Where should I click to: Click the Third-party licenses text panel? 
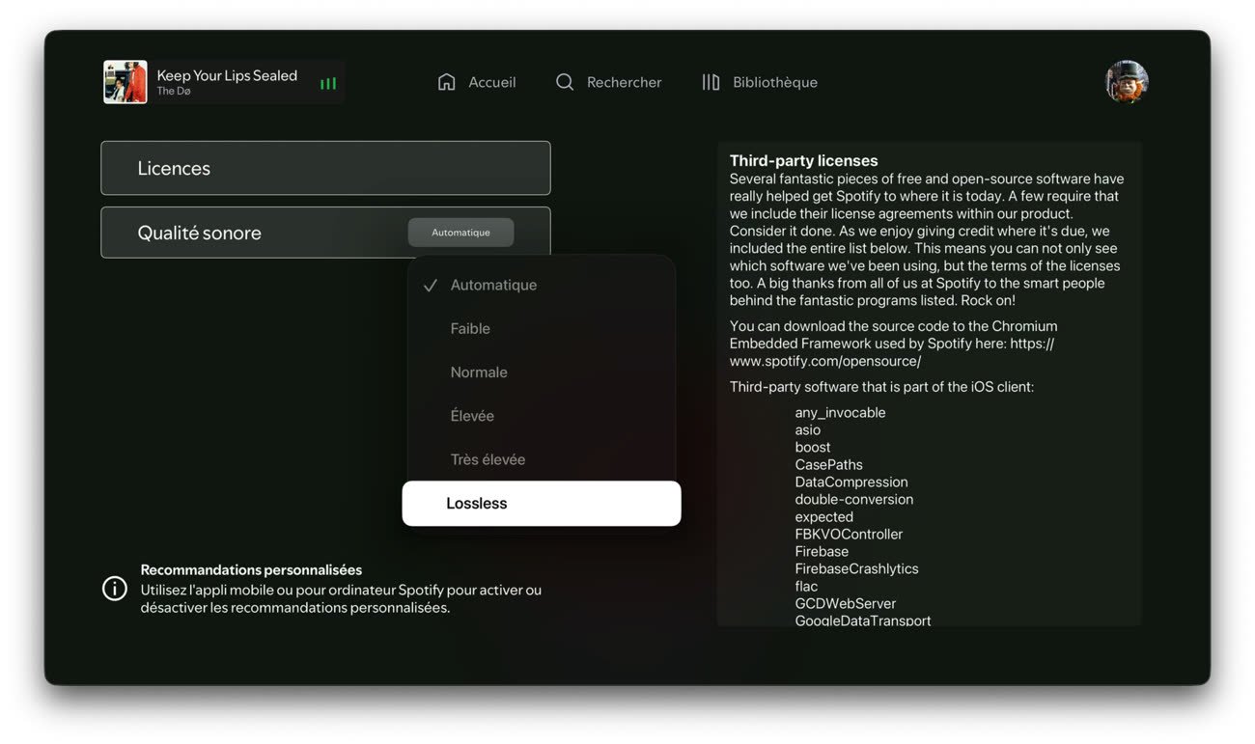click(929, 384)
